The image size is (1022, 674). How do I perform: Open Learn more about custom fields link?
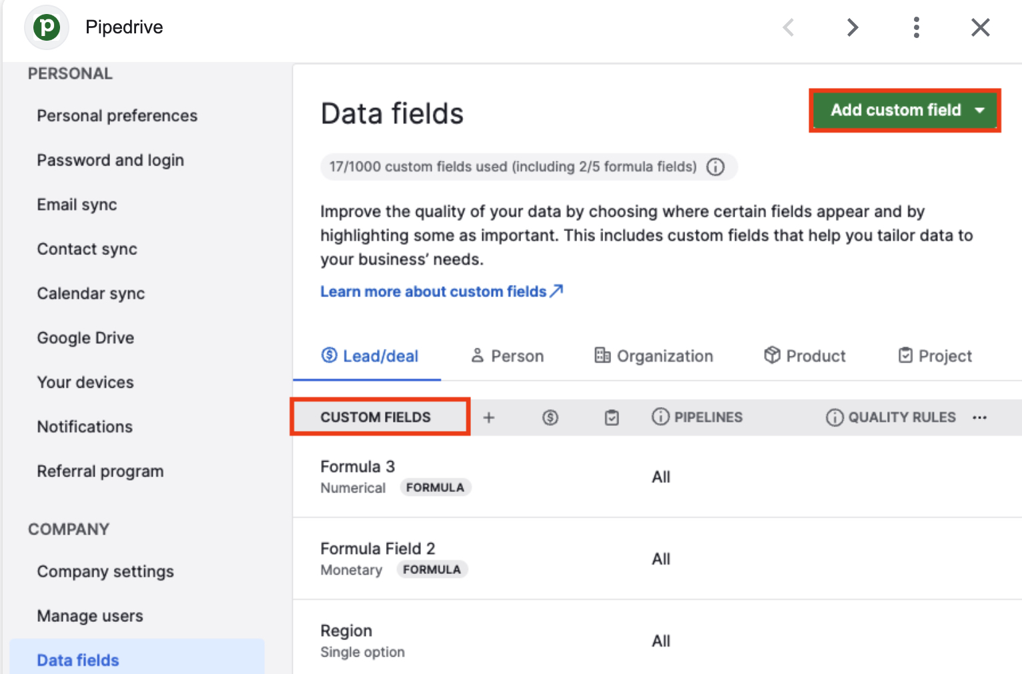[434, 291]
